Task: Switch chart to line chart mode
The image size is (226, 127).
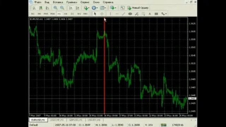Action: click(x=47, y=8)
